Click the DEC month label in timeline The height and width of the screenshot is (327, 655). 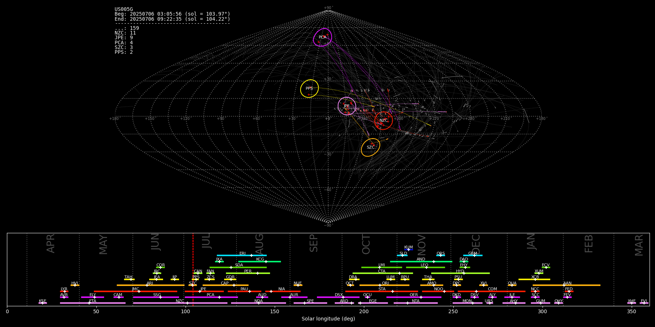[476, 245]
